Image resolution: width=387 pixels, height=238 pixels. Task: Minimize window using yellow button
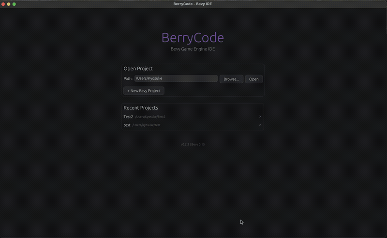coord(9,4)
